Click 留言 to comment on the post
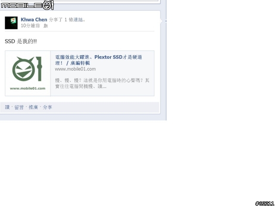Image resolution: width=276 pixels, height=207 pixels. [19, 107]
